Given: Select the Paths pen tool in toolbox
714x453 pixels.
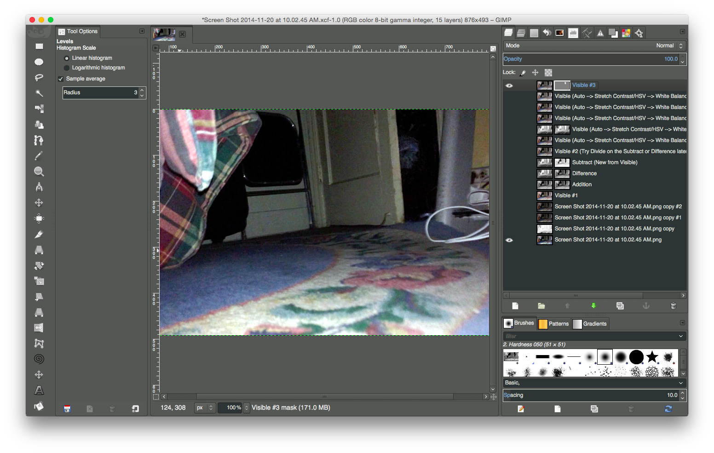Looking at the screenshot, I should (x=39, y=140).
